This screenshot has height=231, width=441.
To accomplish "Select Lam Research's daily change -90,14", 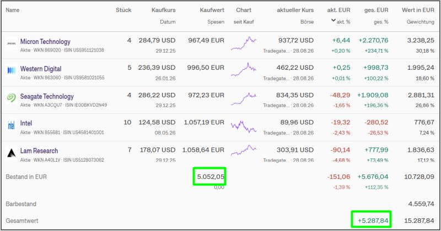I will pos(340,150).
